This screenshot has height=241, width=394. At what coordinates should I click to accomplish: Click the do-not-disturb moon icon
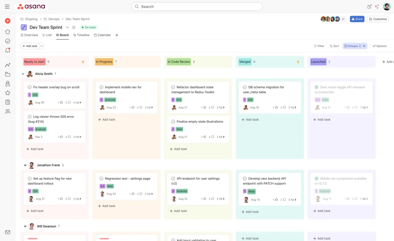369,6
